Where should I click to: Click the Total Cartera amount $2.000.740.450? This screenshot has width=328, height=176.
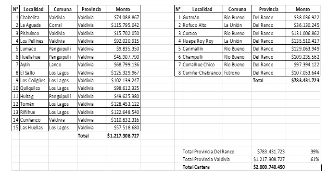point(269,167)
